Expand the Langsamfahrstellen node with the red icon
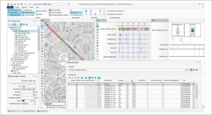 [x=14, y=39]
